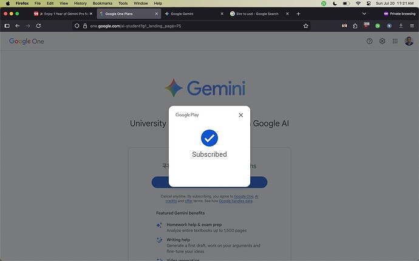Open the Edit menu
The image size is (419, 261).
click(x=50, y=4)
